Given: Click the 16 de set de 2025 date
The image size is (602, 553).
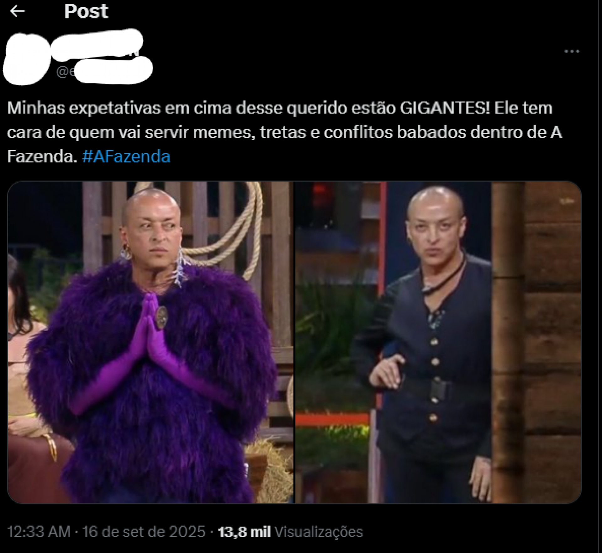Looking at the screenshot, I should [x=144, y=532].
